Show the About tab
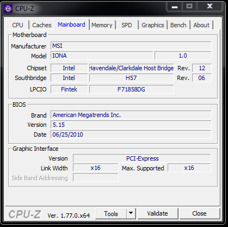Image resolution: width=228 pixels, height=227 pixels. (201, 25)
